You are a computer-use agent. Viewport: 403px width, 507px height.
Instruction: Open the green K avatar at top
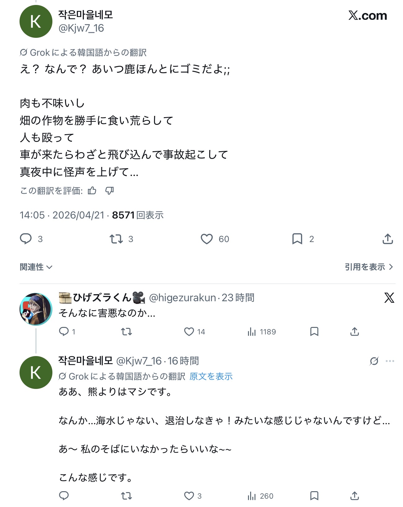click(x=36, y=22)
